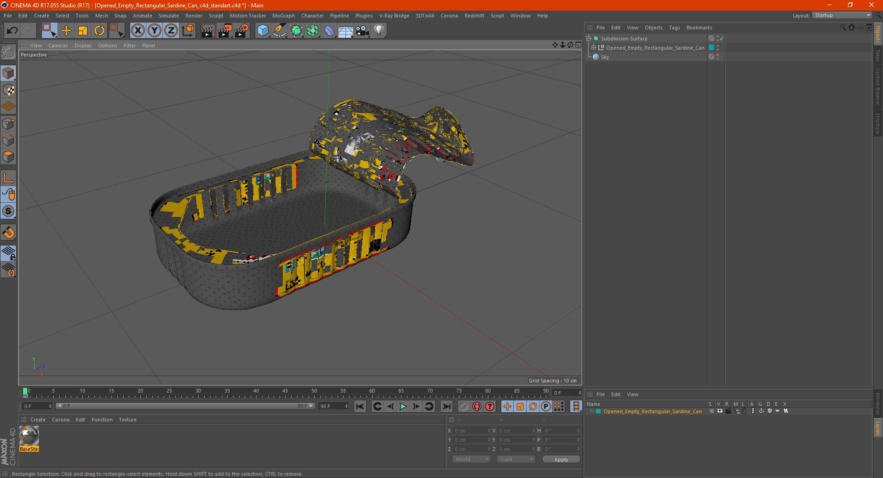Image resolution: width=883 pixels, height=478 pixels.
Task: Open the Content Browser side tab
Action: [878, 86]
